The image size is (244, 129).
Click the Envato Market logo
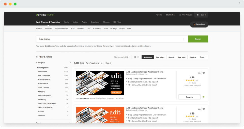45,15
